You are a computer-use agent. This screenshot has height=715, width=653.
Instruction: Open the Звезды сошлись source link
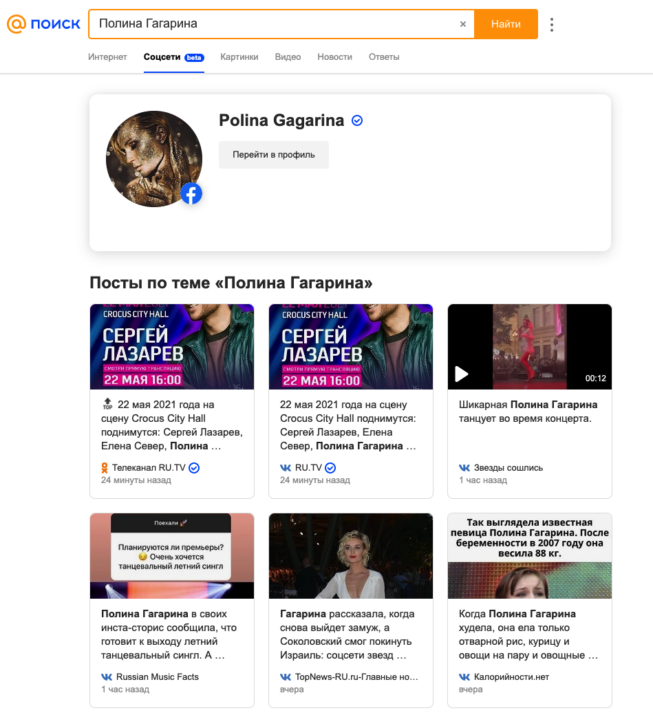pyautogui.click(x=509, y=468)
